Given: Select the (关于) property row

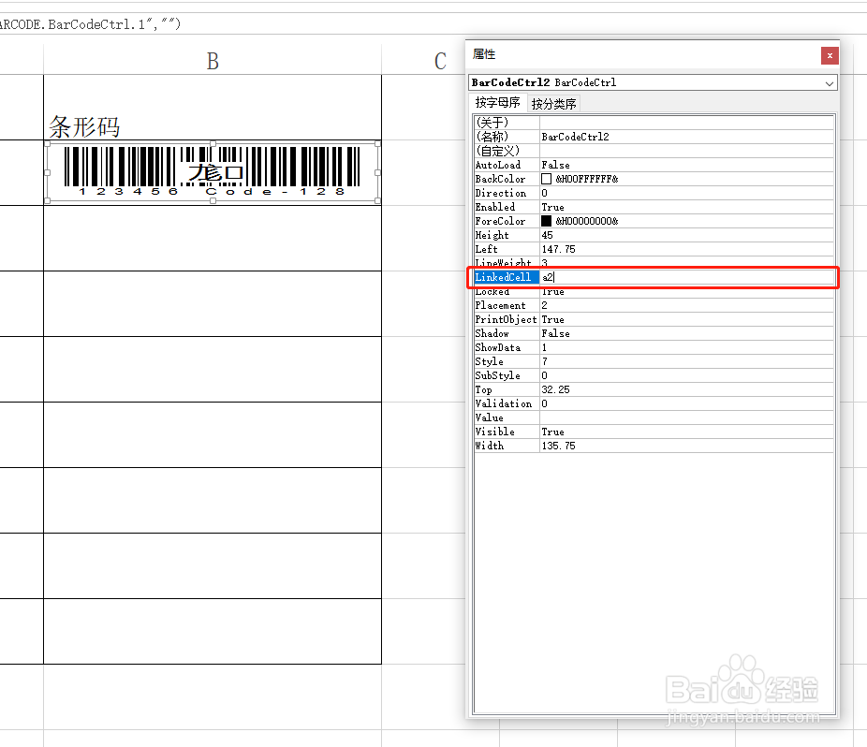Looking at the screenshot, I should click(x=654, y=123).
